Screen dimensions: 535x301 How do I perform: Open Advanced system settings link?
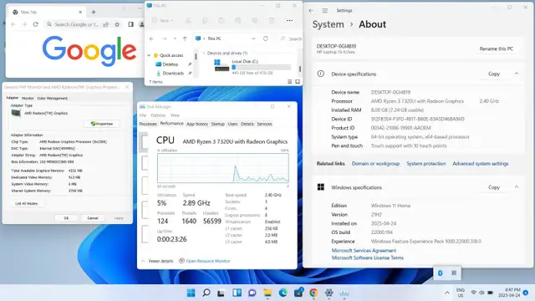click(x=481, y=164)
